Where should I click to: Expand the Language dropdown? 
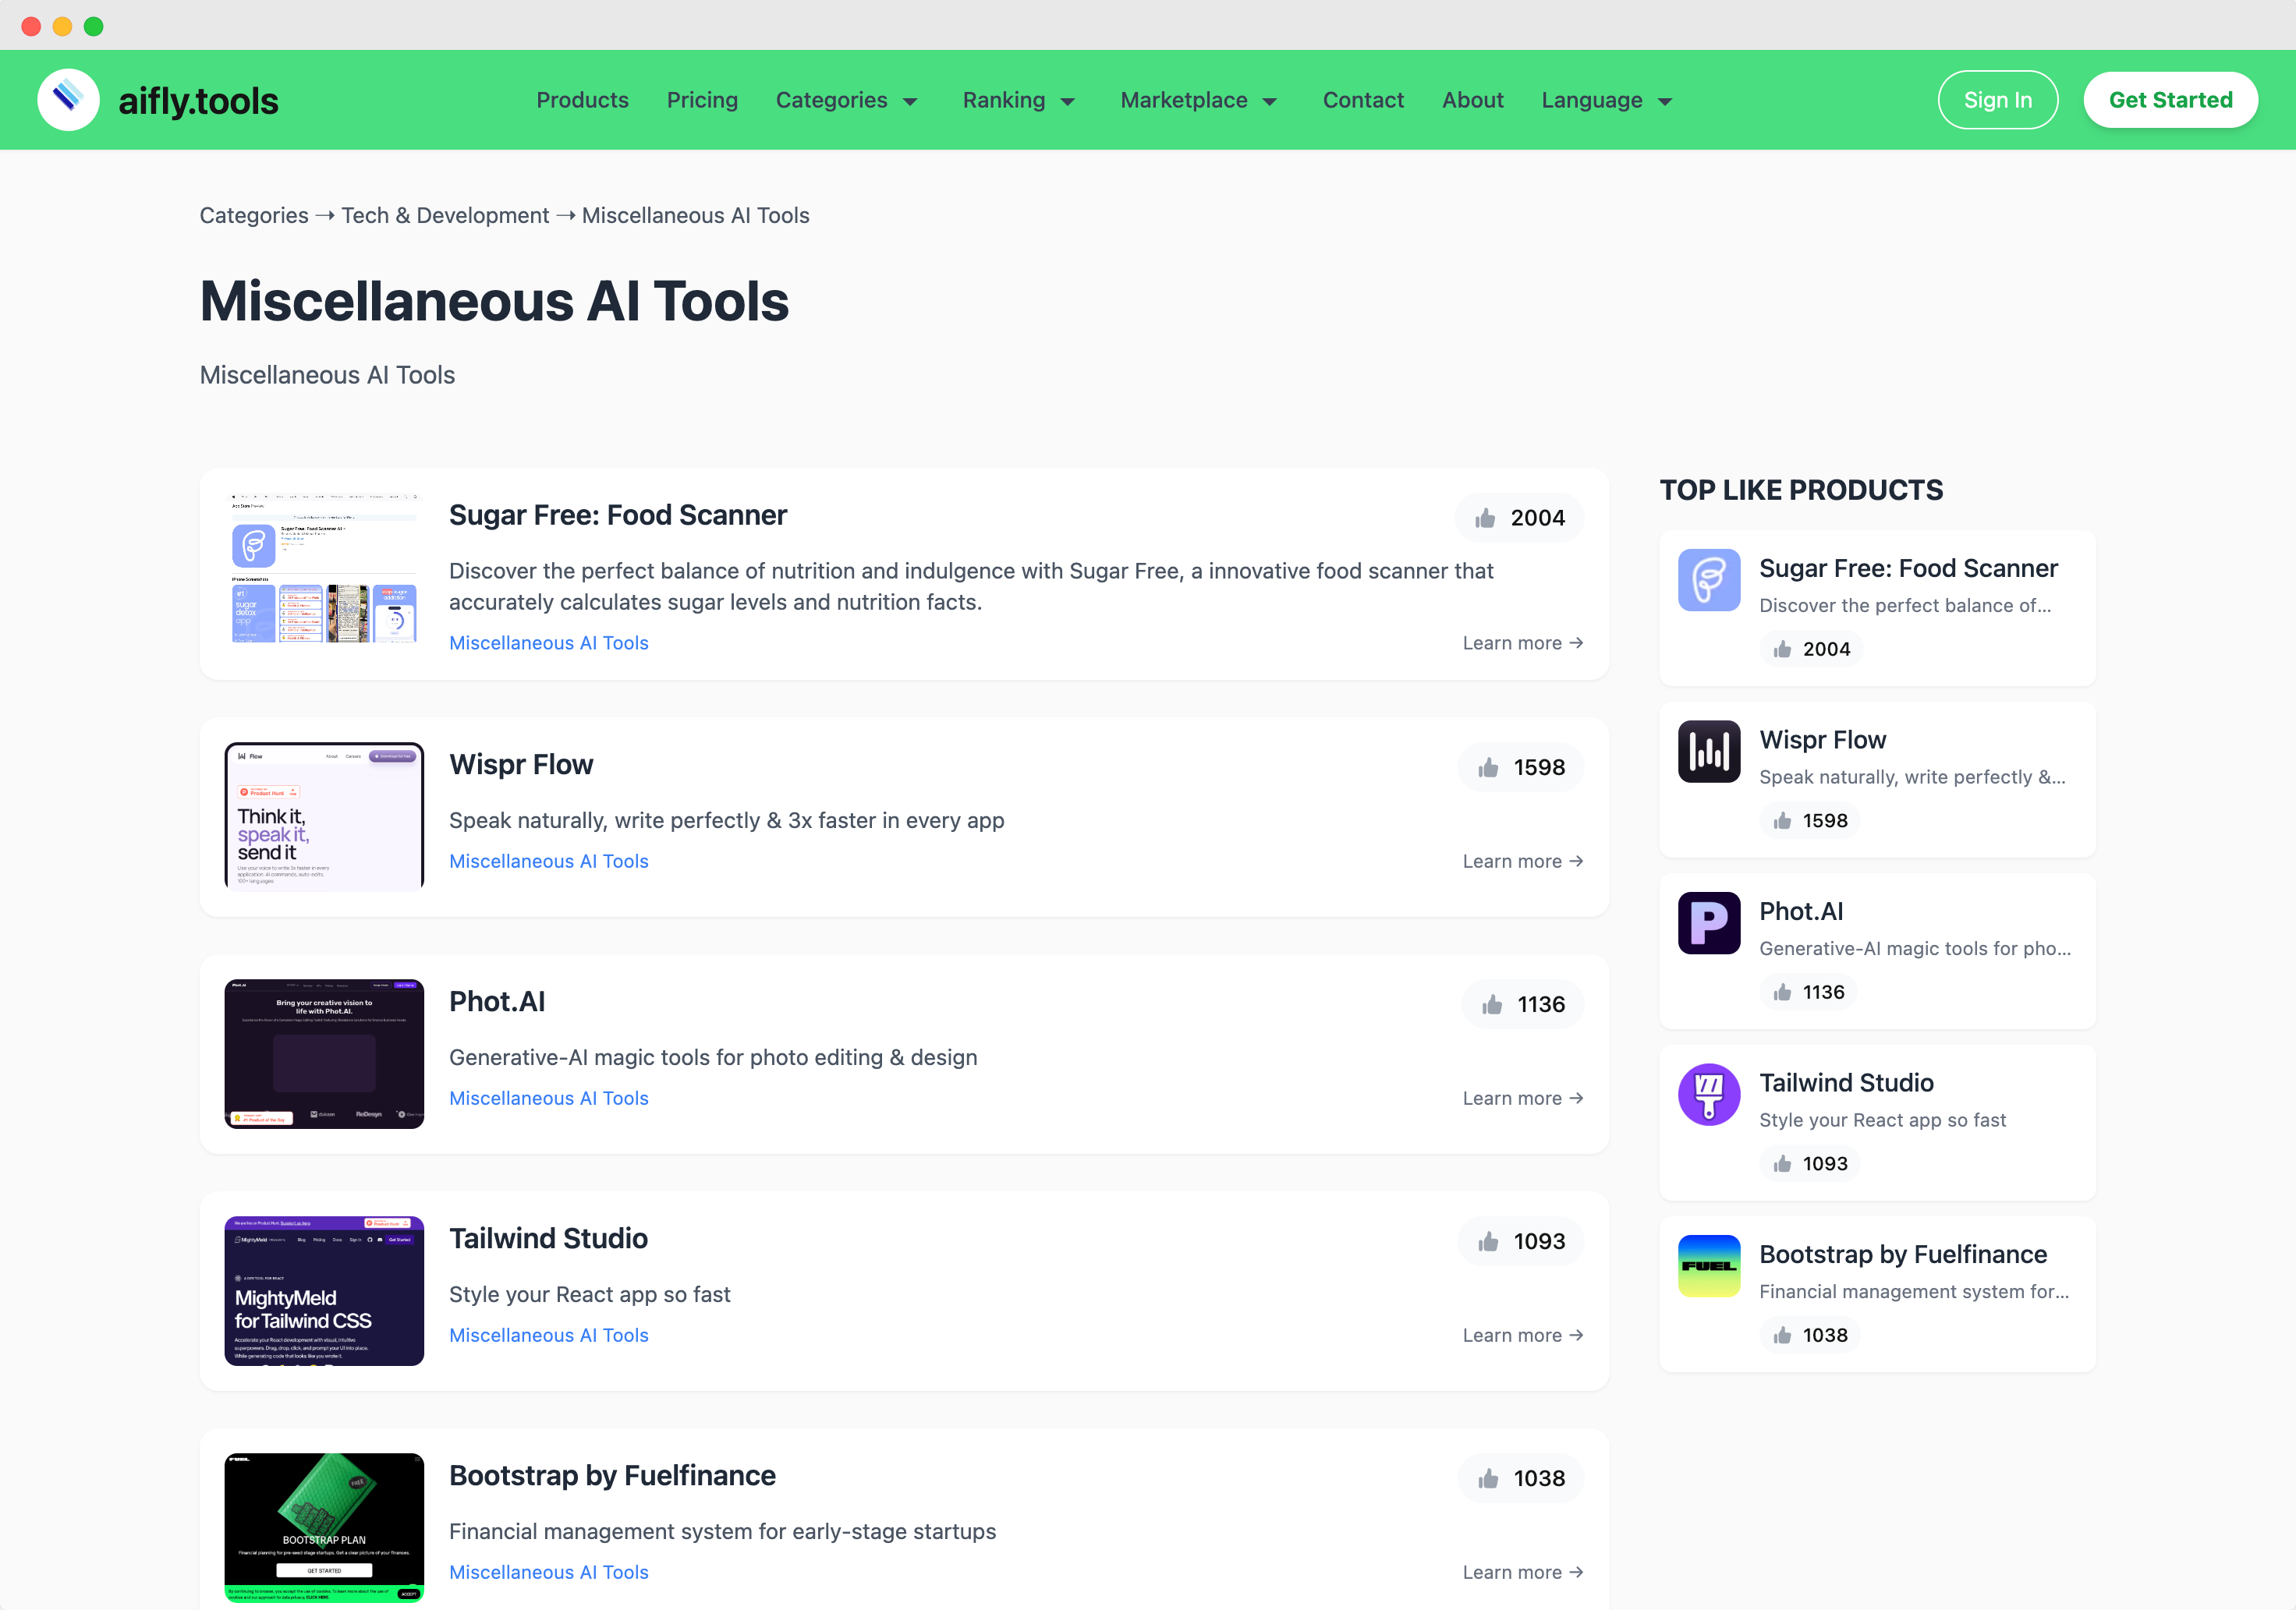click(1606, 100)
